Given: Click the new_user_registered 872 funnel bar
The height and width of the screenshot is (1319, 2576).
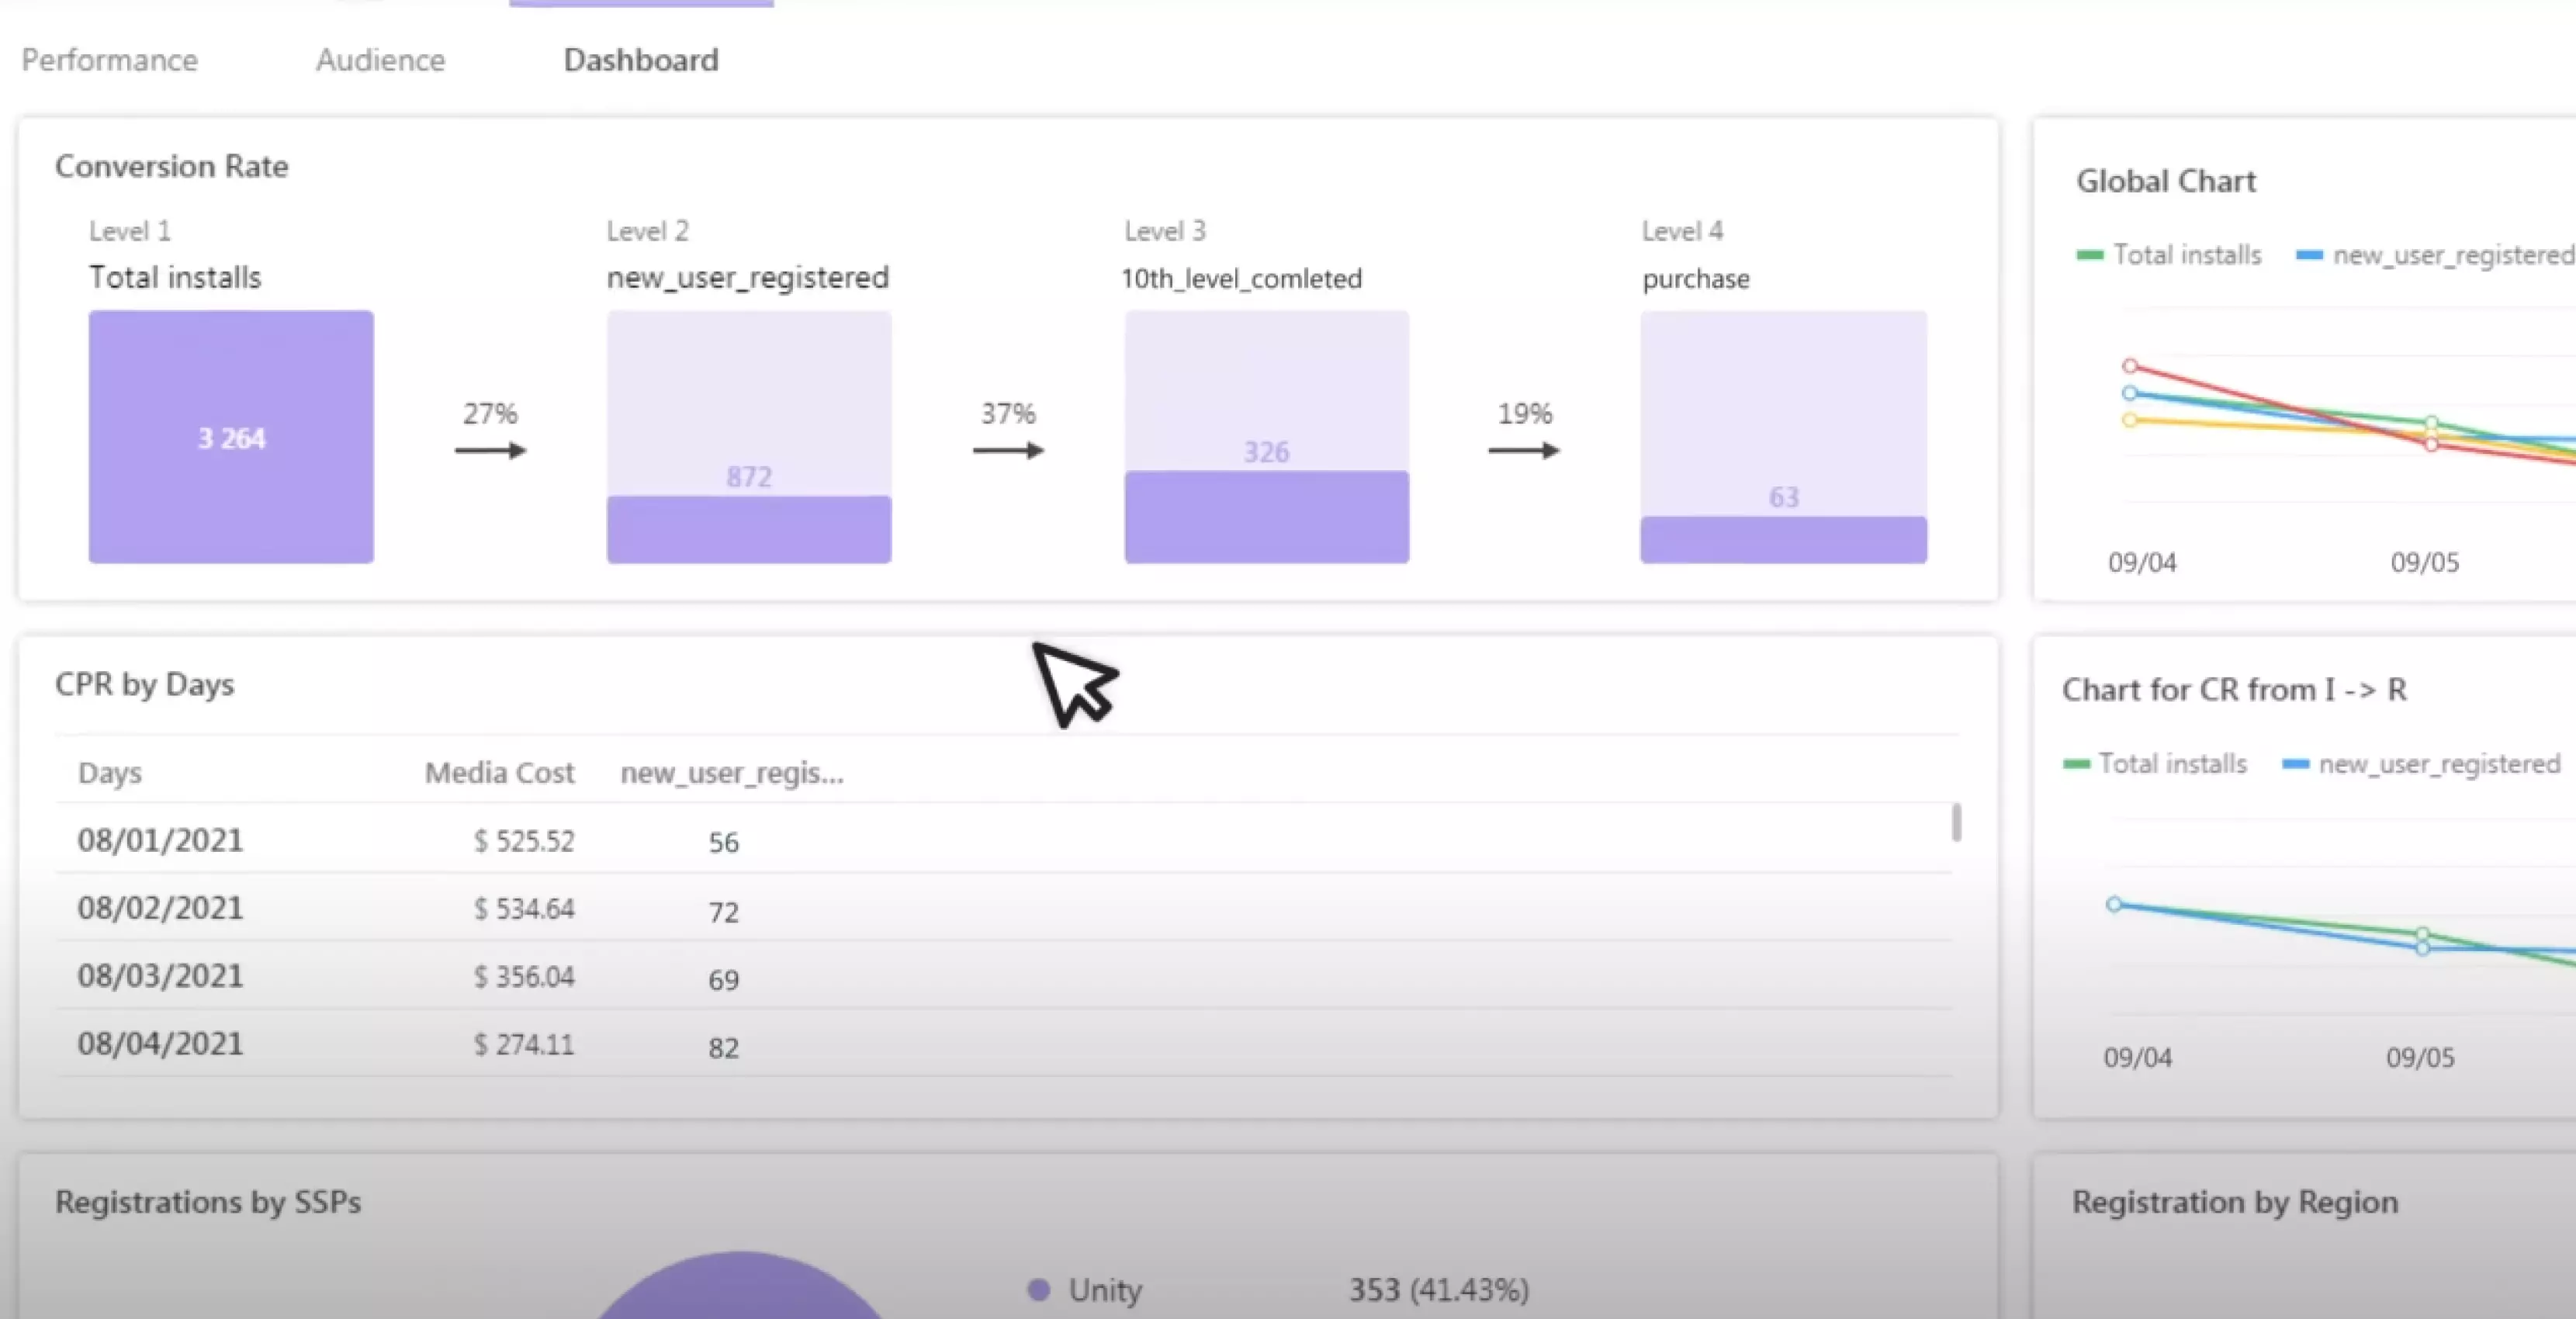Looking at the screenshot, I should pyautogui.click(x=749, y=437).
